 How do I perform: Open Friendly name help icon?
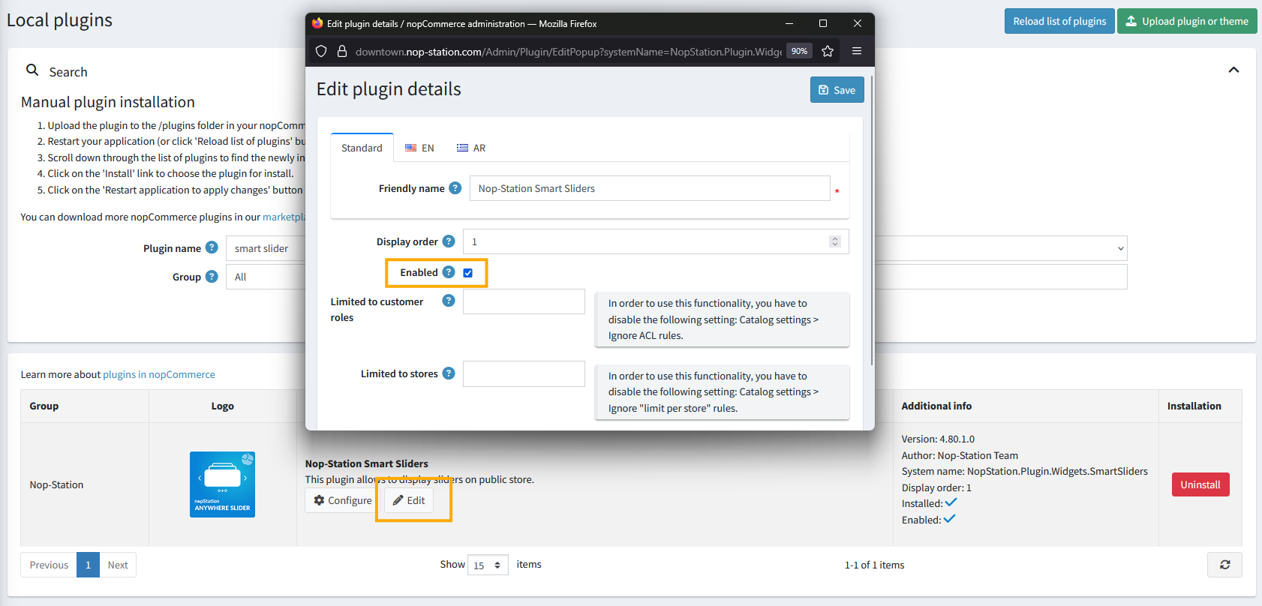pyautogui.click(x=455, y=188)
